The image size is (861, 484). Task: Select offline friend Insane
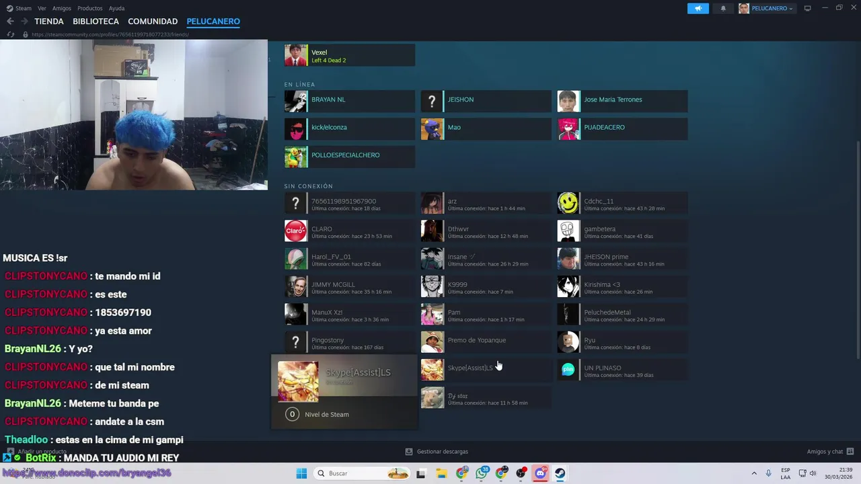[486, 259]
